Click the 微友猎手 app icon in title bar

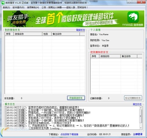[x=3, y=3]
